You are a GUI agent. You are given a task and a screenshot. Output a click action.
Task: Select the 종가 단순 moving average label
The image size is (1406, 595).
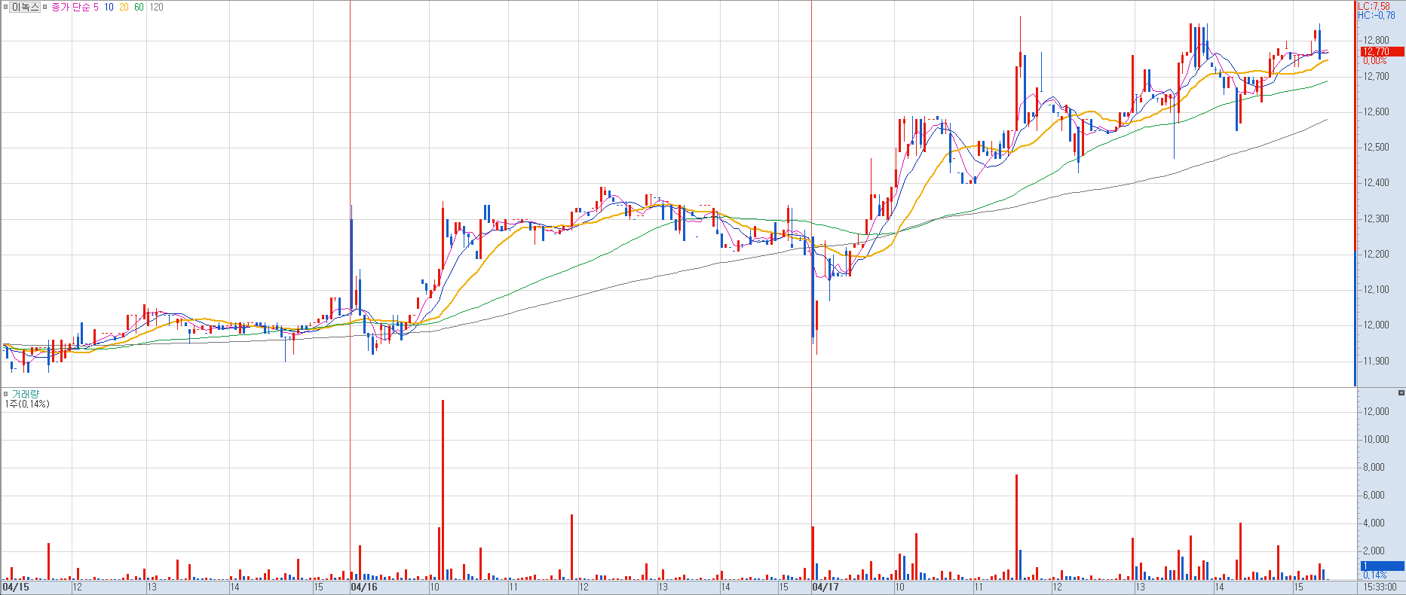coord(71,7)
